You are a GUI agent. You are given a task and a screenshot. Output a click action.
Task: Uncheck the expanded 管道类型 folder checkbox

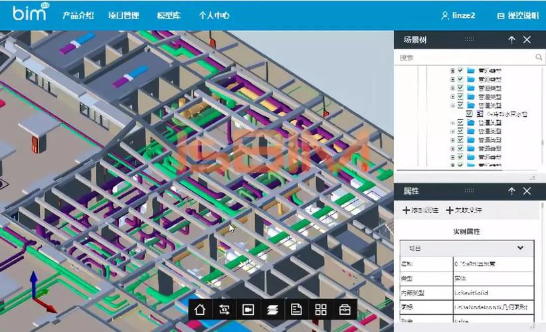click(x=460, y=105)
